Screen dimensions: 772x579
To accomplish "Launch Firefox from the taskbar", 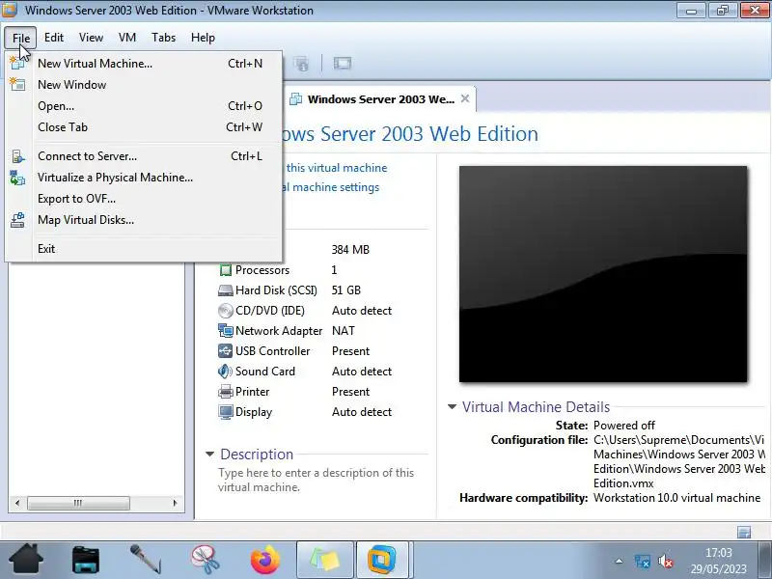I will click(264, 560).
